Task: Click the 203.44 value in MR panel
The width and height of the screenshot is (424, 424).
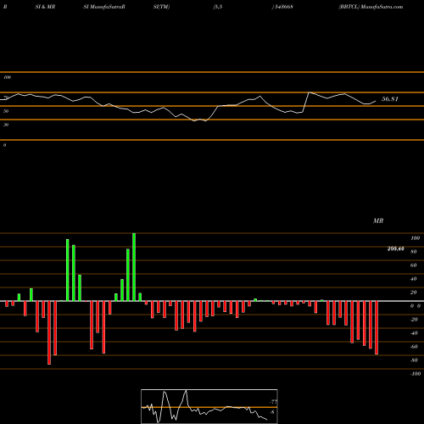Action: (395, 248)
